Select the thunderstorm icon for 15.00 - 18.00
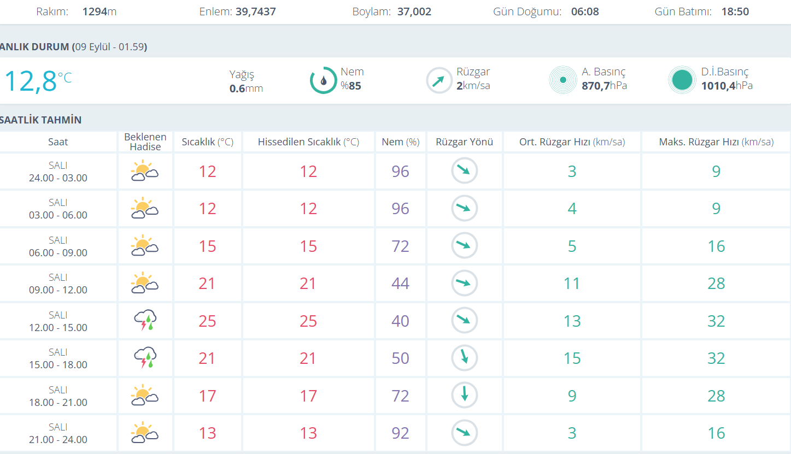Viewport: 791px width, 454px height. coord(145,358)
